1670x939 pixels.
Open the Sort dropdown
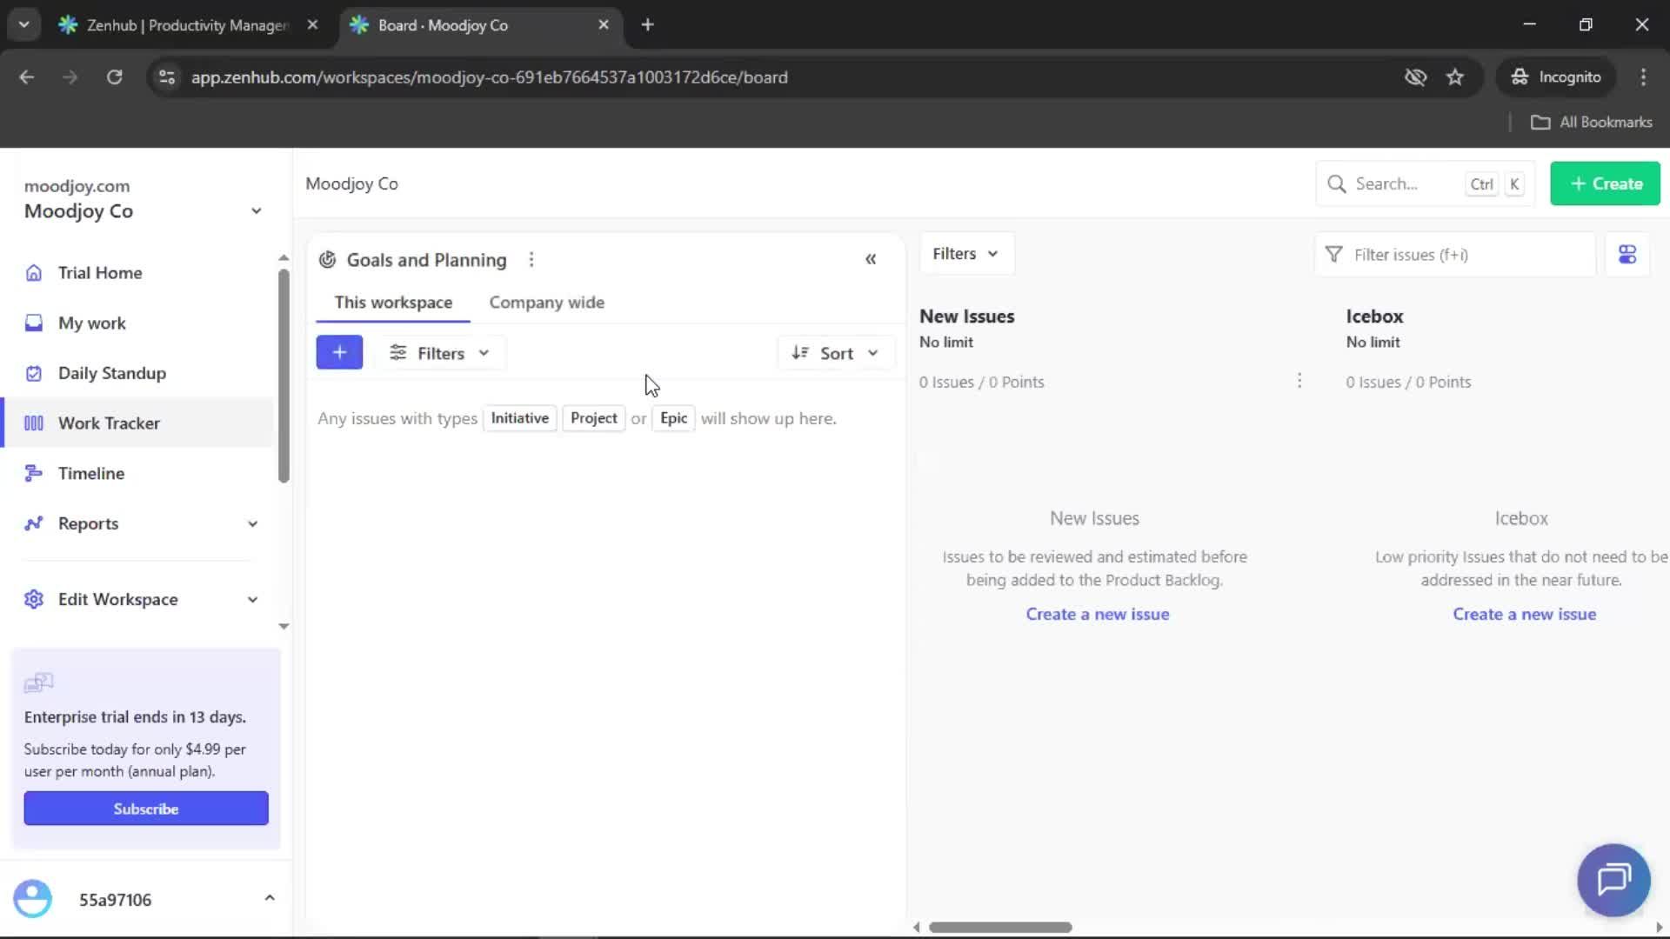pos(835,352)
